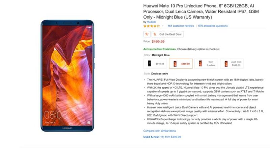Image resolution: width=270 pixels, height=148 pixels.
Task: Visit the Huawei brand link
Action: coord(151,22)
